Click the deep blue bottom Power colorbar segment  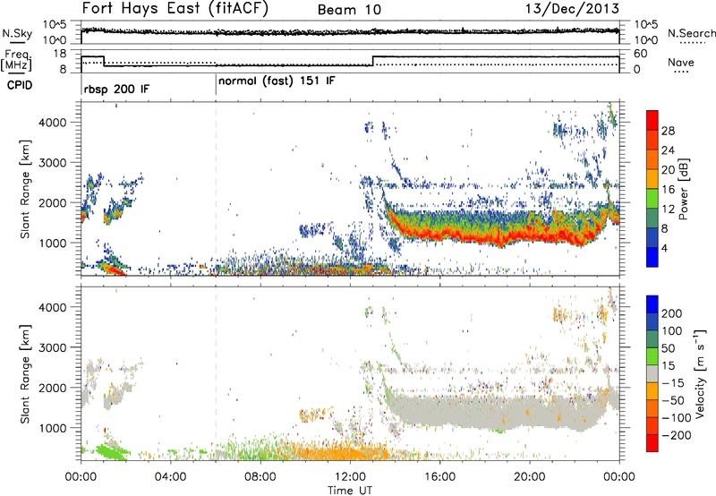click(x=652, y=257)
